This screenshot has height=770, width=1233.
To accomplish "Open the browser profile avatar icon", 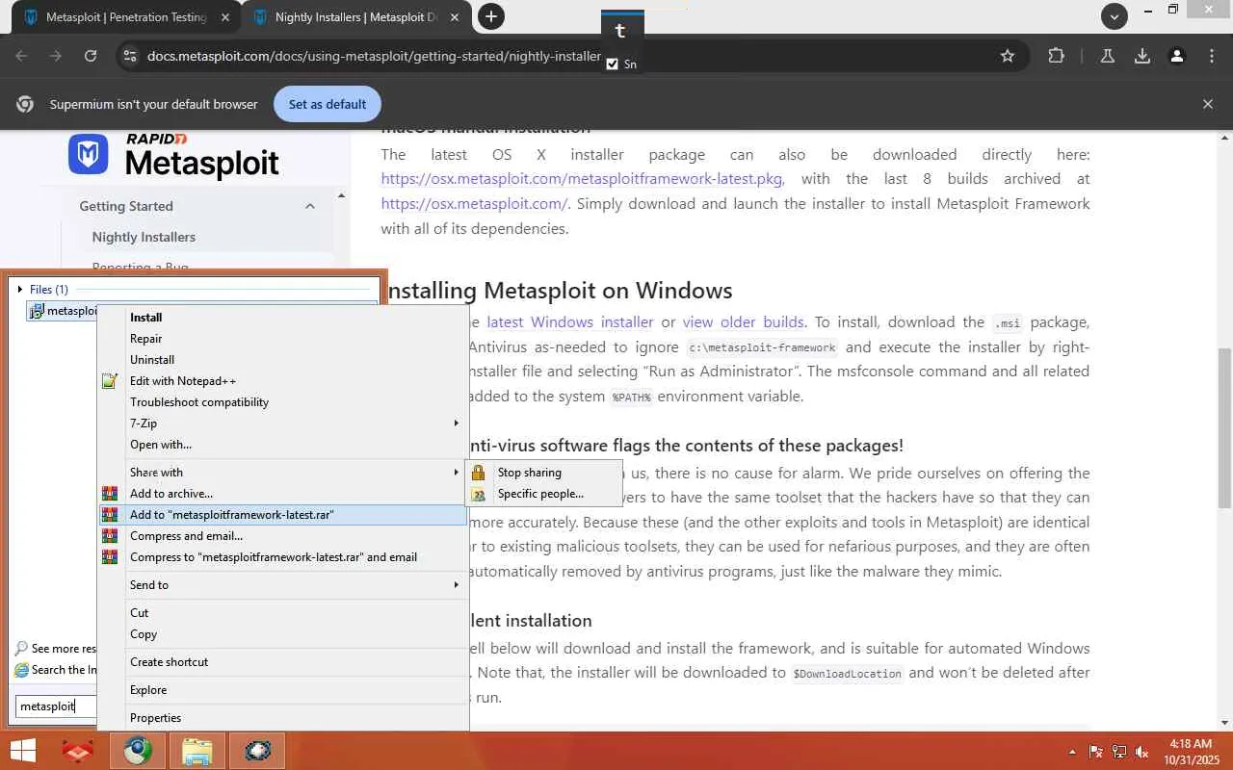I will coord(1177,56).
